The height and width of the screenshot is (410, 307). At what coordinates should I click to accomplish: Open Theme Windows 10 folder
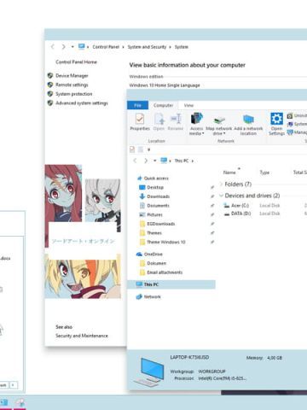(x=166, y=242)
